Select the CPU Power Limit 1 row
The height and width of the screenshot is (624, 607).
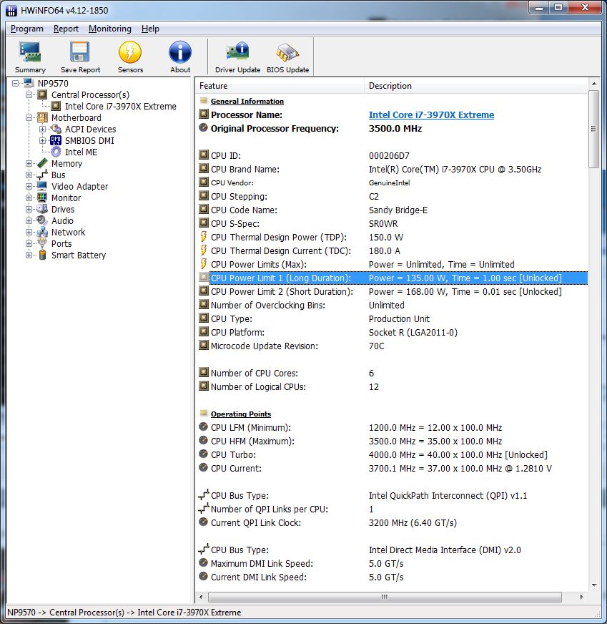393,278
